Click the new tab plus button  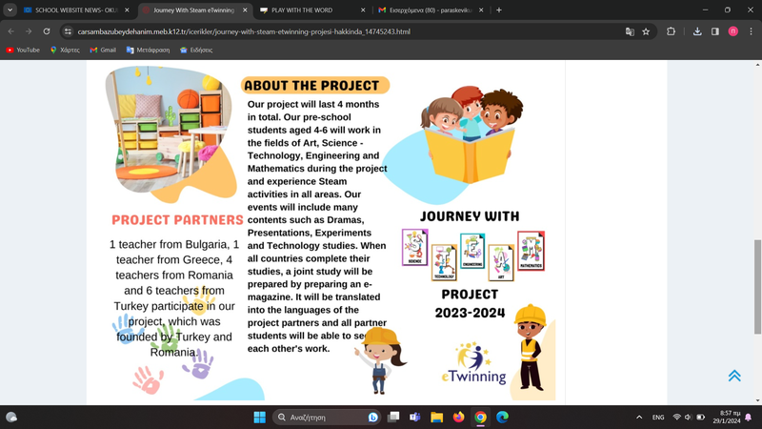pyautogui.click(x=499, y=10)
